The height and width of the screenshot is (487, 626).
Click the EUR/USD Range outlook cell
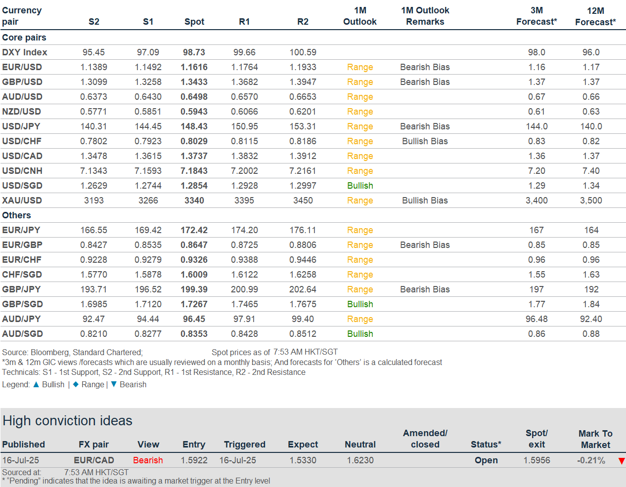tap(360, 67)
